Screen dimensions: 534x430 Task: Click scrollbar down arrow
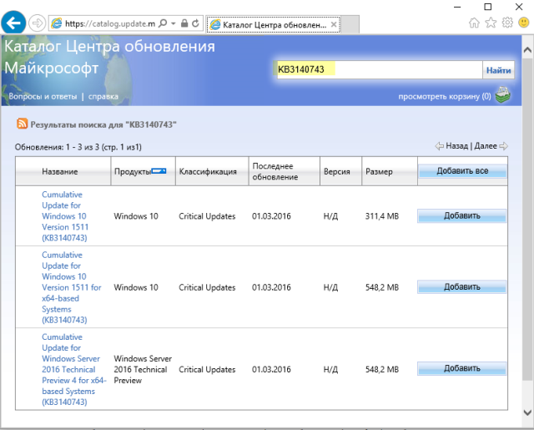[527, 412]
